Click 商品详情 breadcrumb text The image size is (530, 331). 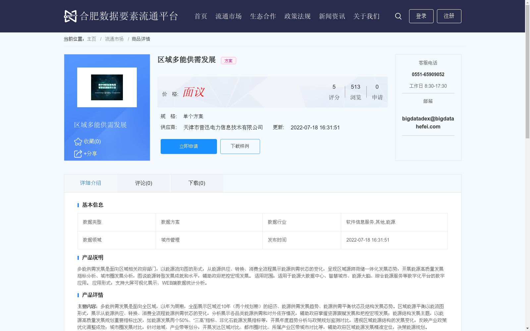(141, 39)
